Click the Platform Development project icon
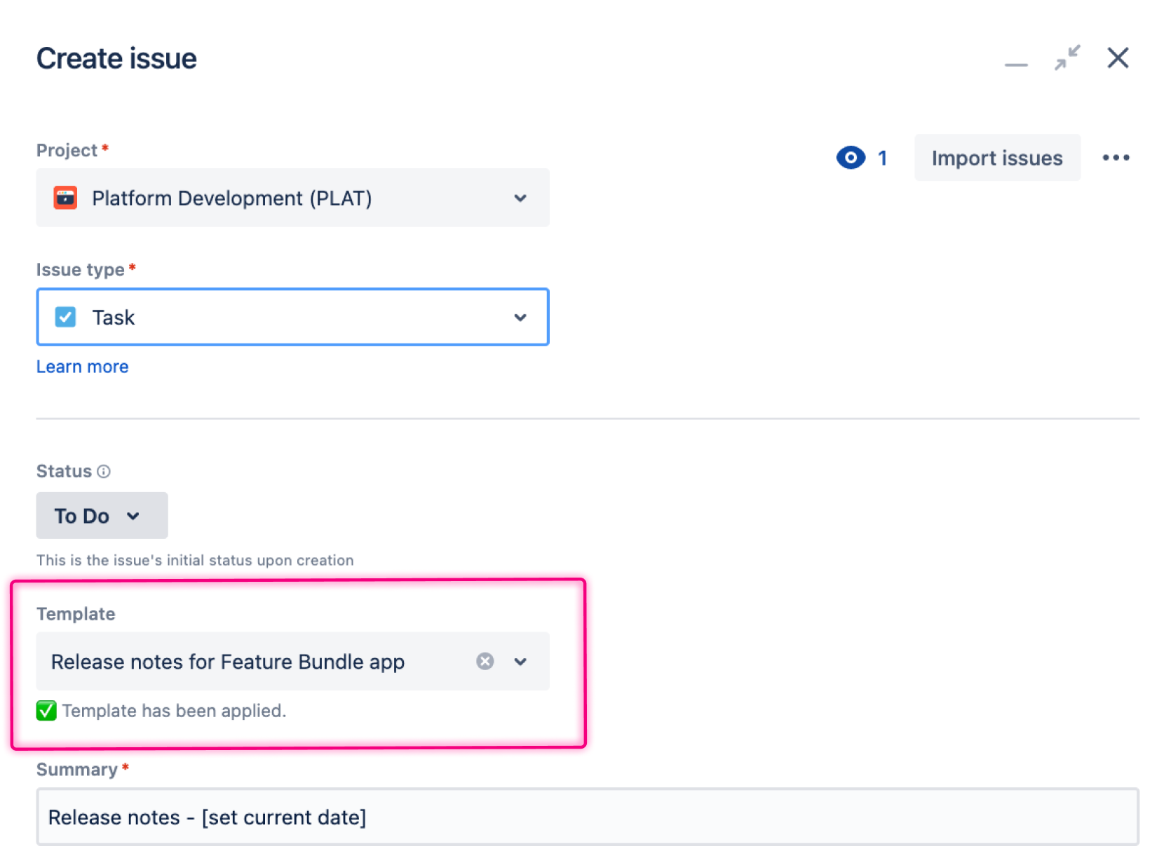The image size is (1171, 865). point(65,198)
